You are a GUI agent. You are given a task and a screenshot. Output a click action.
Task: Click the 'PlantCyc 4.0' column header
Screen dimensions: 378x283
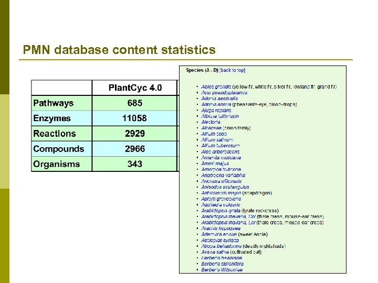135,88
